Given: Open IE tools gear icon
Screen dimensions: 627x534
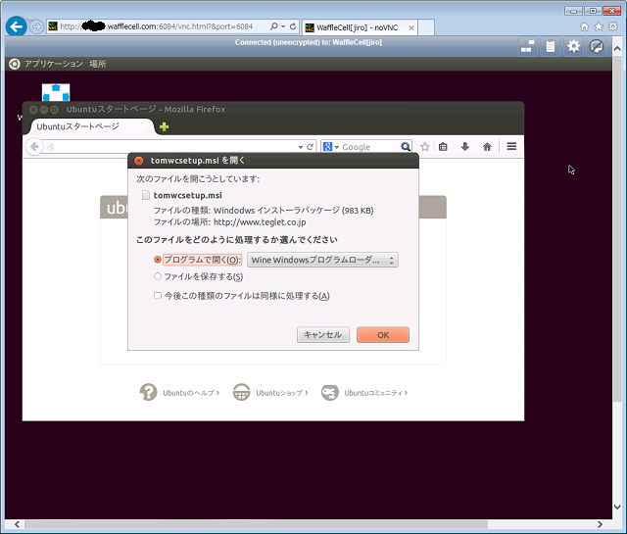Looking at the screenshot, I should [x=613, y=26].
